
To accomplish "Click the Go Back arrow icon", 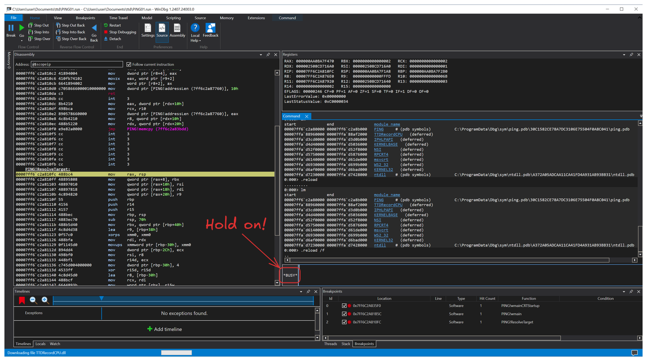I will coord(94,28).
